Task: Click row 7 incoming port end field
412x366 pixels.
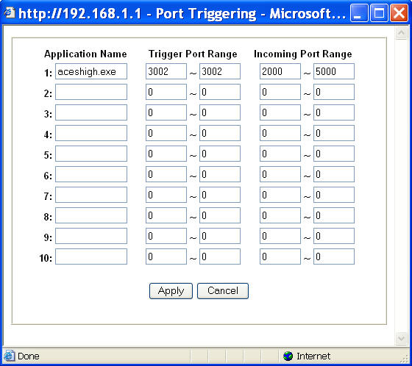Action: 334,195
